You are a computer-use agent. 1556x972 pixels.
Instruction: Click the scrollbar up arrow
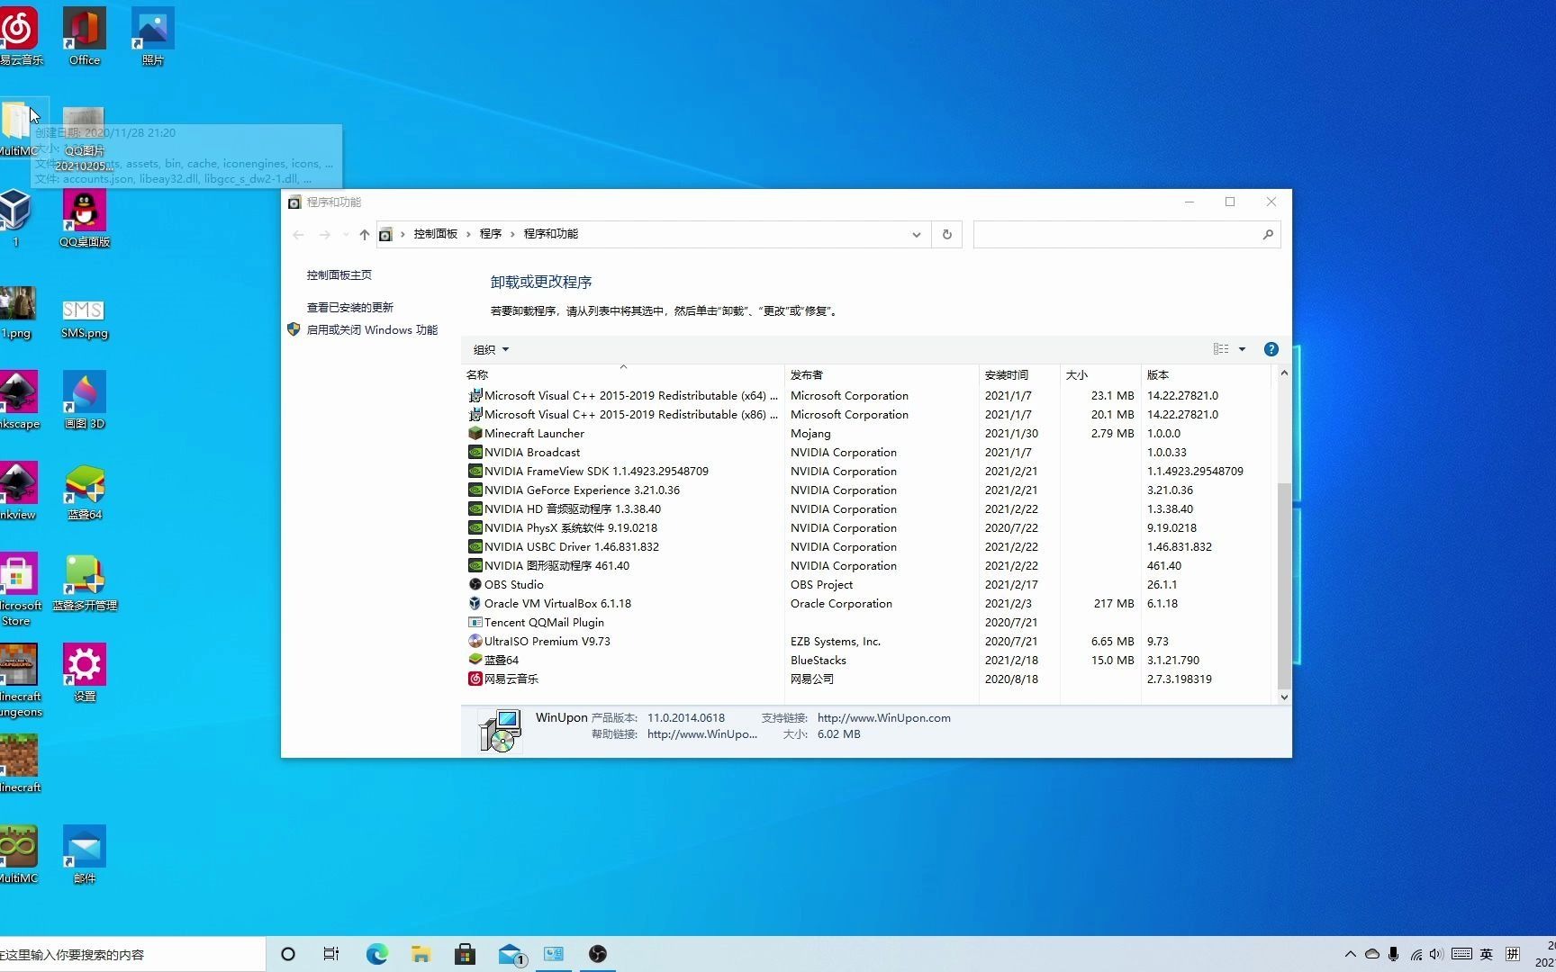point(1284,373)
